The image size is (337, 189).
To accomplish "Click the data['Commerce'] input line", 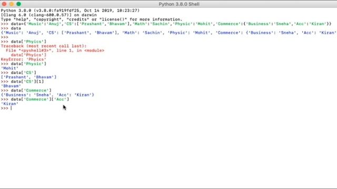I will [26, 90].
